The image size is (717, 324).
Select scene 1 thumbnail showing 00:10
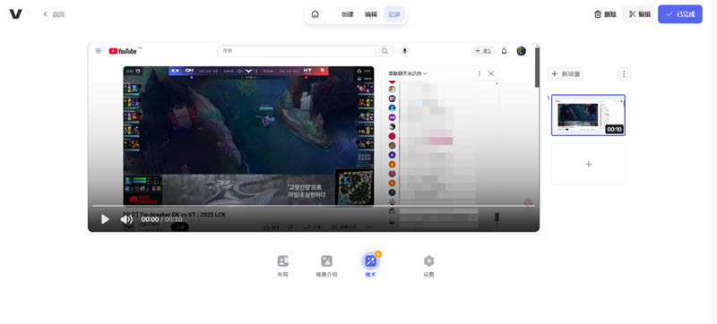pyautogui.click(x=588, y=115)
